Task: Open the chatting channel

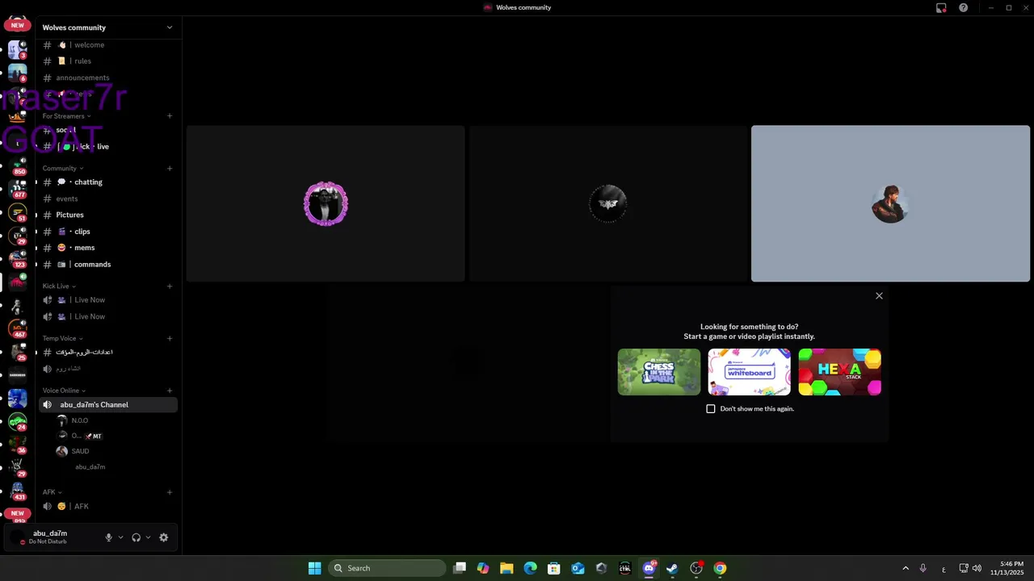Action: click(107, 182)
